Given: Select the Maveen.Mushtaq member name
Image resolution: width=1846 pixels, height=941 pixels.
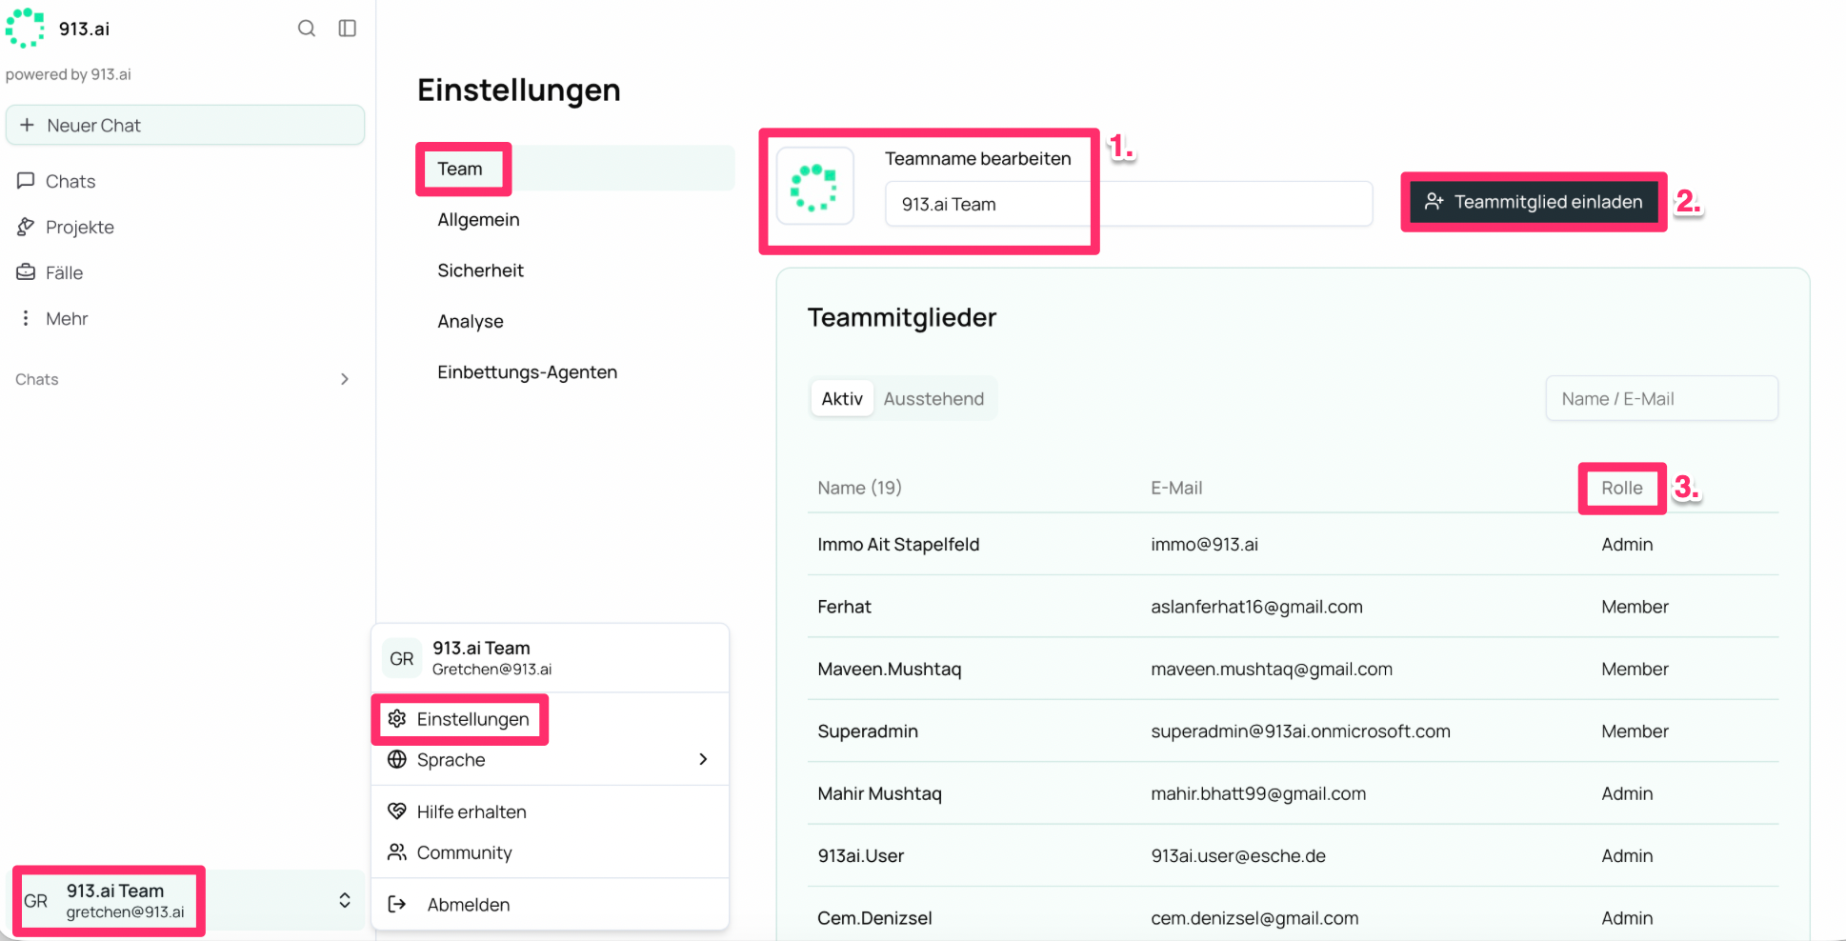Looking at the screenshot, I should point(889,669).
